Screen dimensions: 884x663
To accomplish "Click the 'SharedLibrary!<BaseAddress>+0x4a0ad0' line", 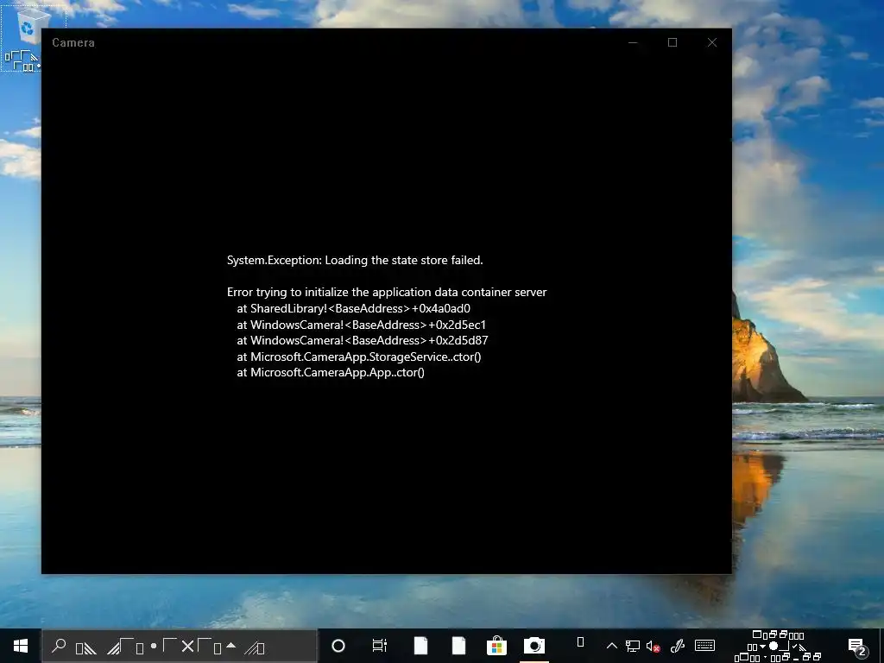I will point(353,308).
